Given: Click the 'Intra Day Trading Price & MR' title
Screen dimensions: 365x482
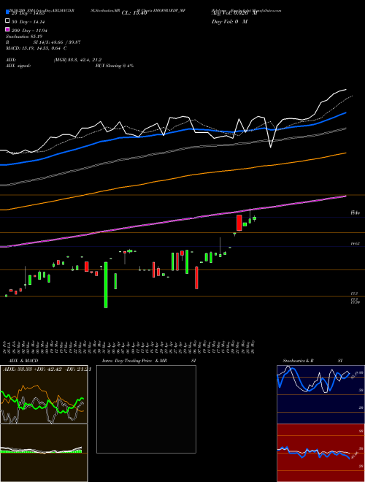Looking at the screenshot, I should click(134, 361).
